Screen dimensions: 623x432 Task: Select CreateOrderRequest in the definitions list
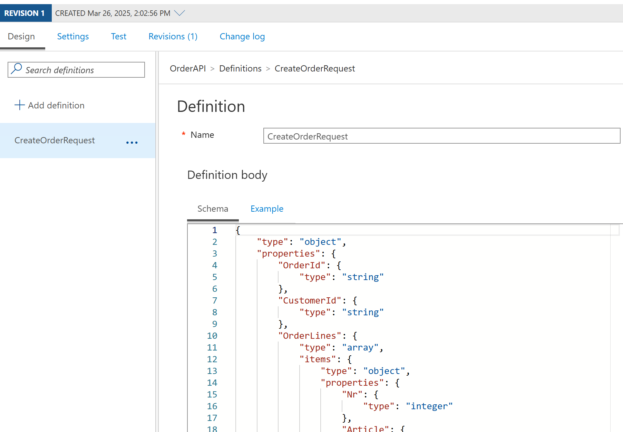click(55, 140)
